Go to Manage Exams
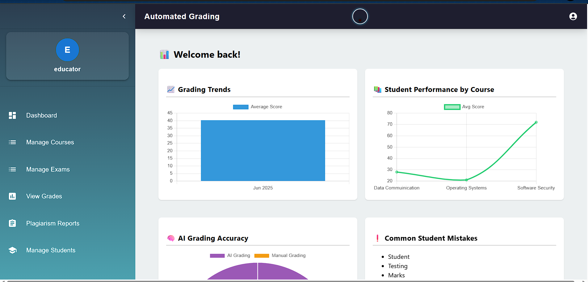 (x=67, y=169)
